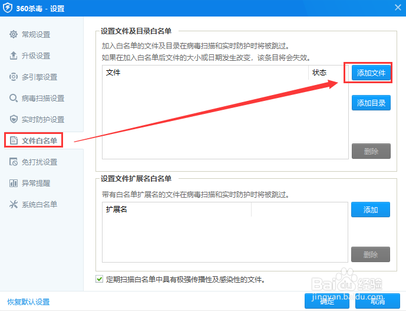
Task: Click the 状态 column header
Action: [x=328, y=73]
